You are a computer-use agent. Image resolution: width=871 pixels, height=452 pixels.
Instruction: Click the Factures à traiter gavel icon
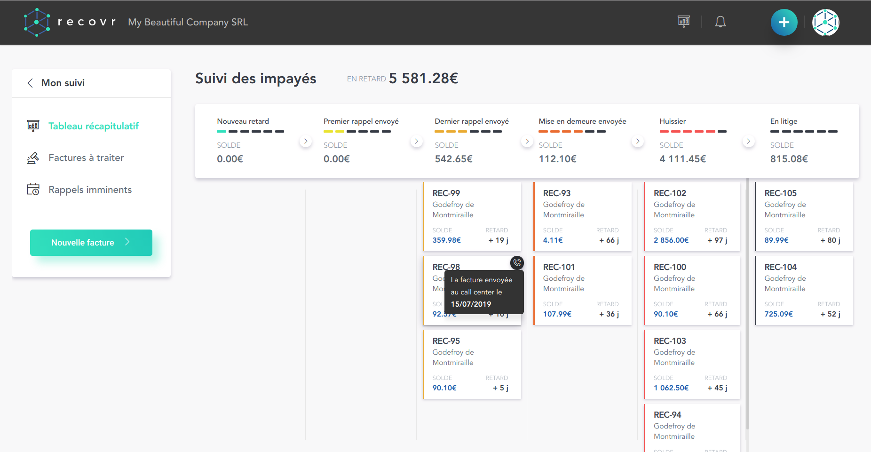33,158
